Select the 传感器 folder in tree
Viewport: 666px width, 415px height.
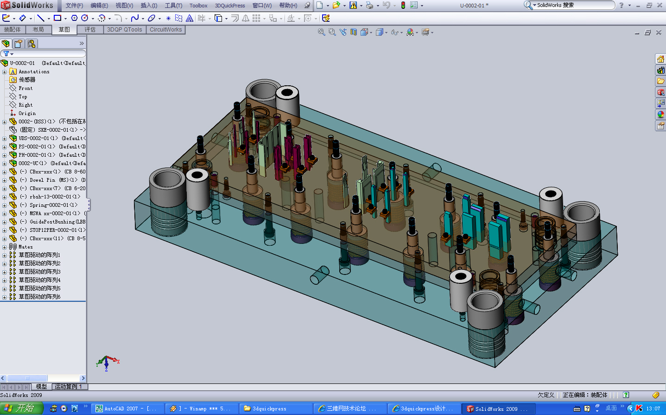[27, 80]
